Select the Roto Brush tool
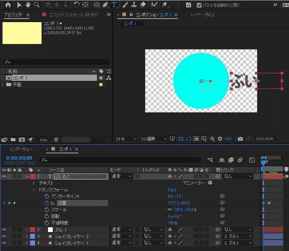 pyautogui.click(x=154, y=5)
